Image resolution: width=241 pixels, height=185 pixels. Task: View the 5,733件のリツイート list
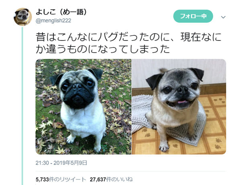[x=61, y=179]
